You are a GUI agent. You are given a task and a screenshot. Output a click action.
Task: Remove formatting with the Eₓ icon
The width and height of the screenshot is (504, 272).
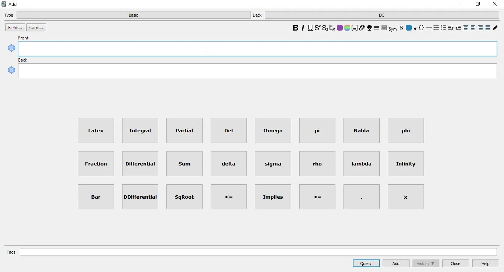[332, 28]
